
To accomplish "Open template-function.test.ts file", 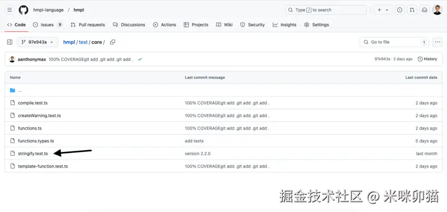I will (43, 166).
